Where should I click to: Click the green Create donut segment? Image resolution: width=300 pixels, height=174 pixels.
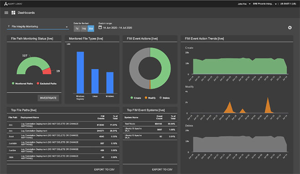click(x=166, y=68)
